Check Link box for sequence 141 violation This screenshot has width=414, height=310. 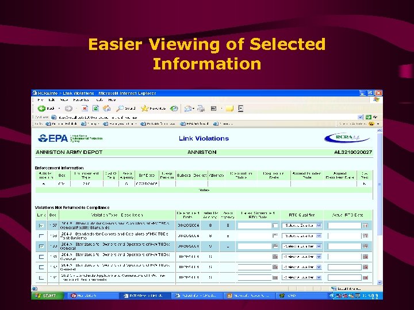point(41,257)
